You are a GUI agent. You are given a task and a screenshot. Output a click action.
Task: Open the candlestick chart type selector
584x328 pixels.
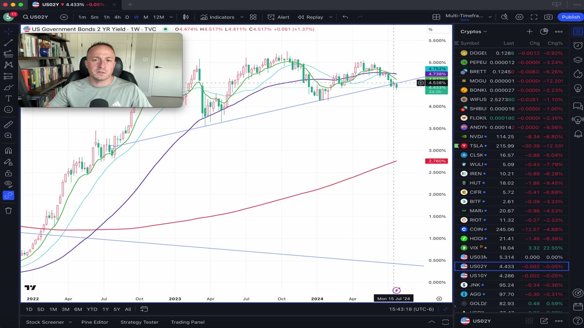pos(186,17)
